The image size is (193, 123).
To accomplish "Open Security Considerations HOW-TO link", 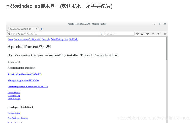I will click(24, 74).
